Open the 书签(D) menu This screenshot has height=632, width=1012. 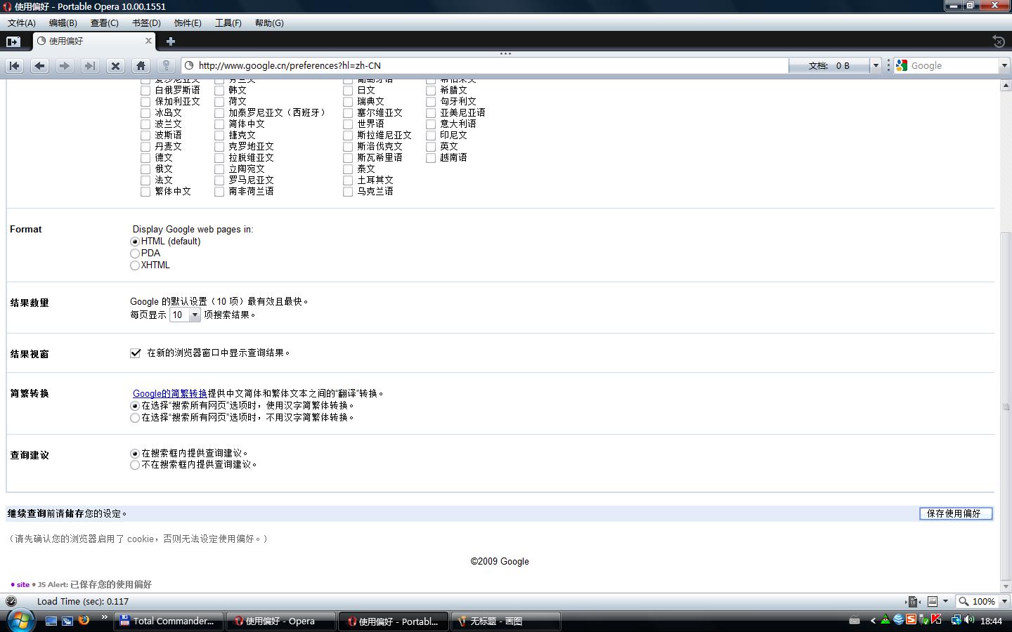click(146, 22)
